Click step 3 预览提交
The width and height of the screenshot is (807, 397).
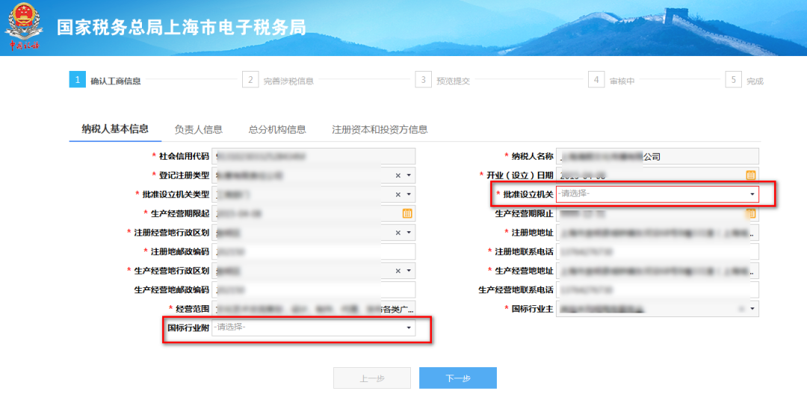click(442, 81)
